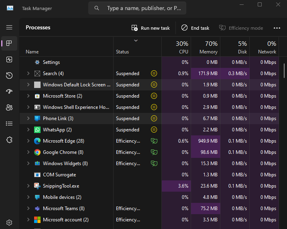Screen dimensions: 287x229
Task: Expand the Microsoft Store (2) group
Action: pos(28,96)
